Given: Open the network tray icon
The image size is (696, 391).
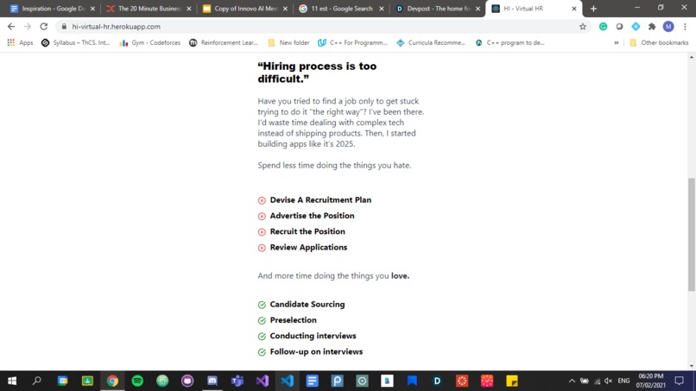Looking at the screenshot, I should 597,381.
